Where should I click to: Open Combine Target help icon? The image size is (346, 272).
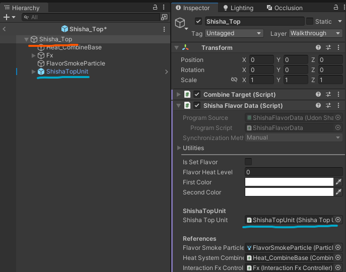(x=318, y=95)
